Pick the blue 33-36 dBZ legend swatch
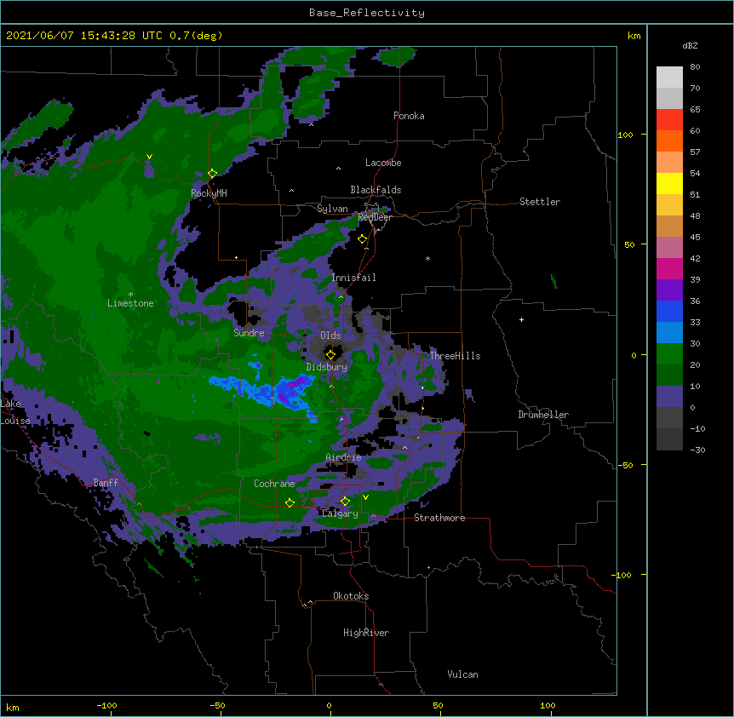 click(669, 311)
